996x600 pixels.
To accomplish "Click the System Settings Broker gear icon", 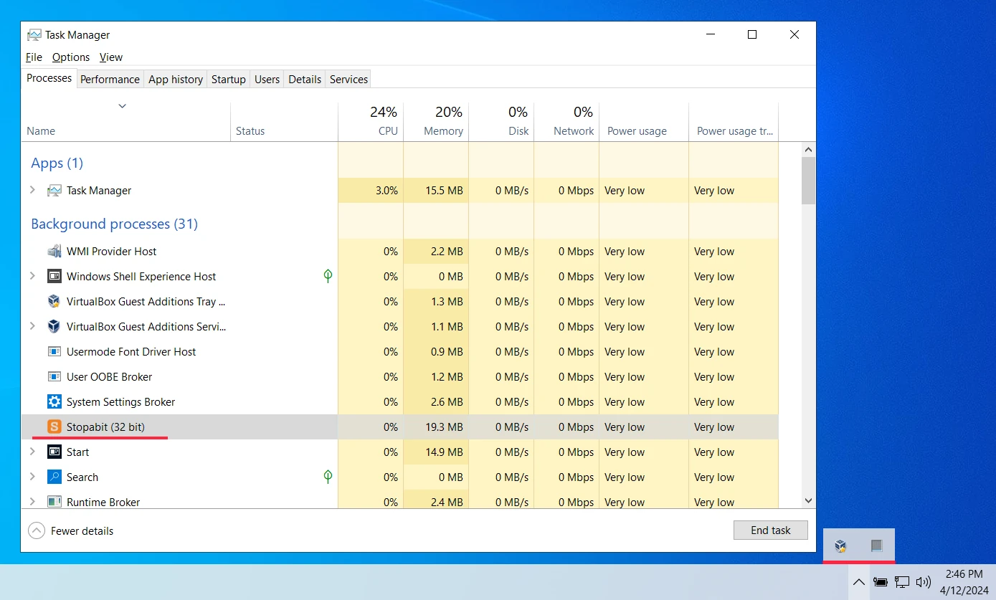I will click(x=54, y=402).
